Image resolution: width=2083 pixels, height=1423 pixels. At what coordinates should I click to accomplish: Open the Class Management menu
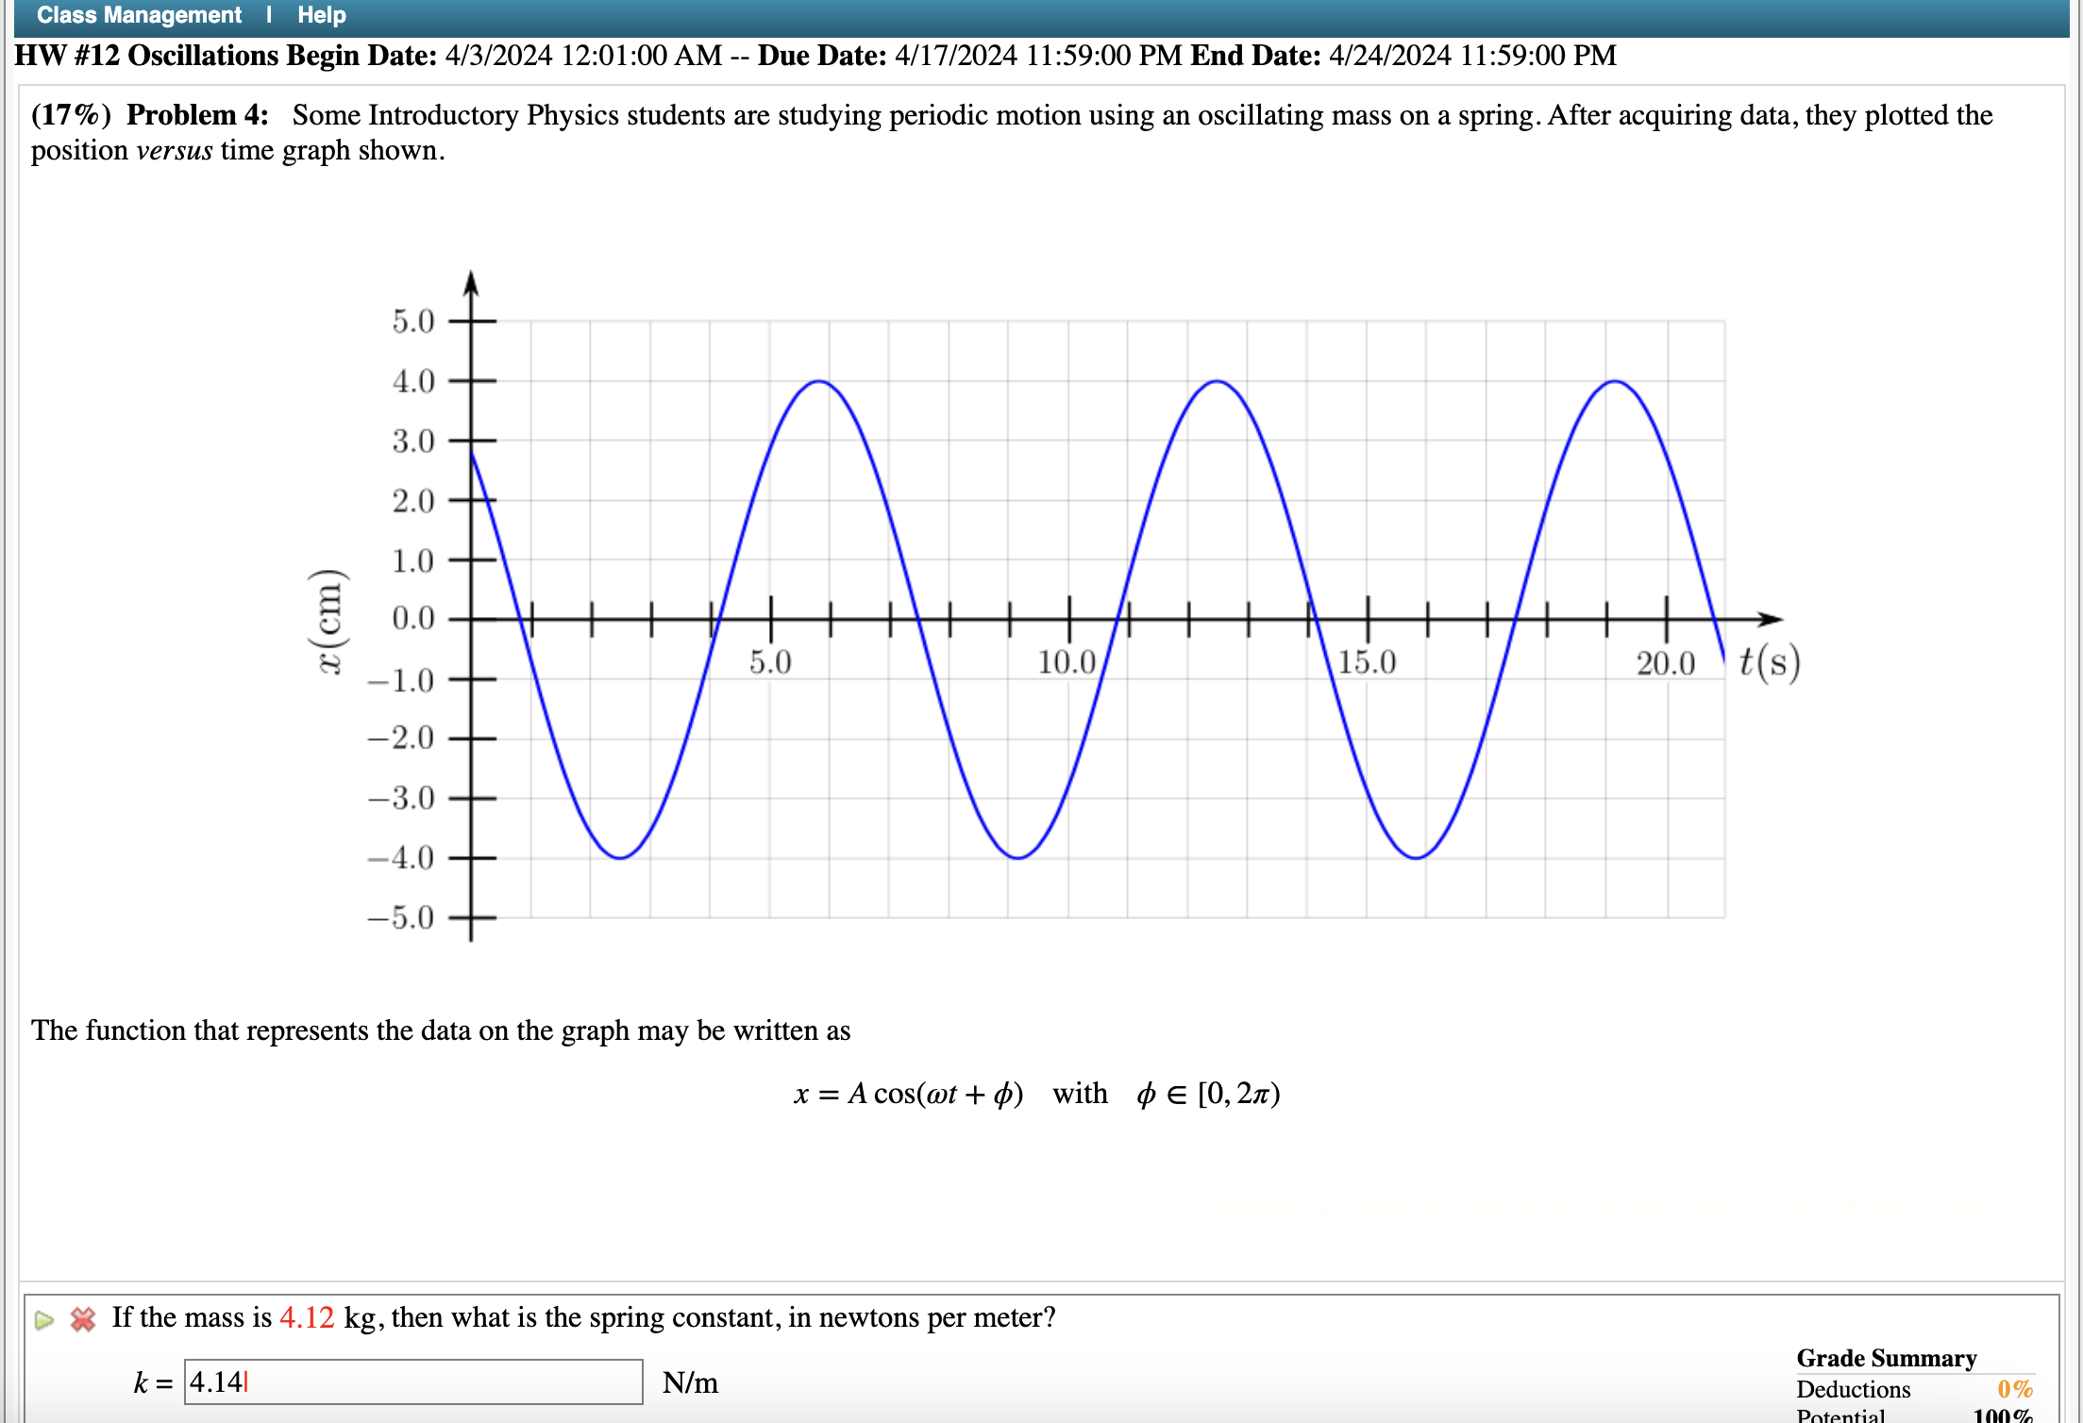click(138, 15)
